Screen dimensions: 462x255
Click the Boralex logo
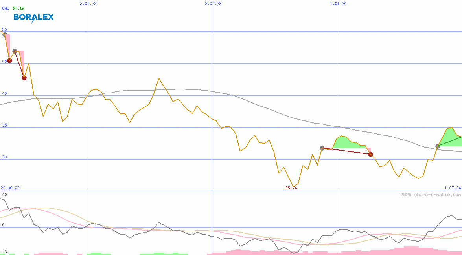(x=33, y=18)
